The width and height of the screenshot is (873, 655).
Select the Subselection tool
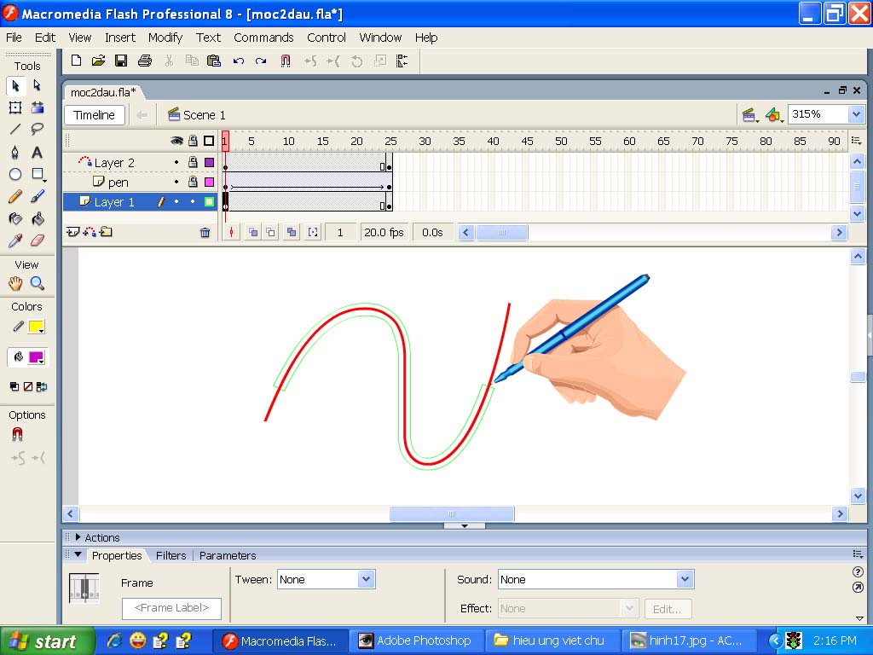coord(38,86)
